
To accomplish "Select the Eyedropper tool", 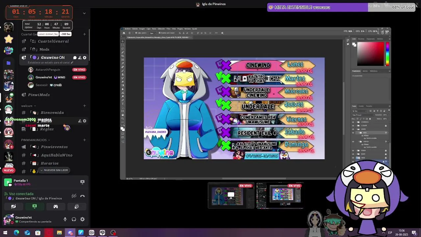I will click(123, 63).
